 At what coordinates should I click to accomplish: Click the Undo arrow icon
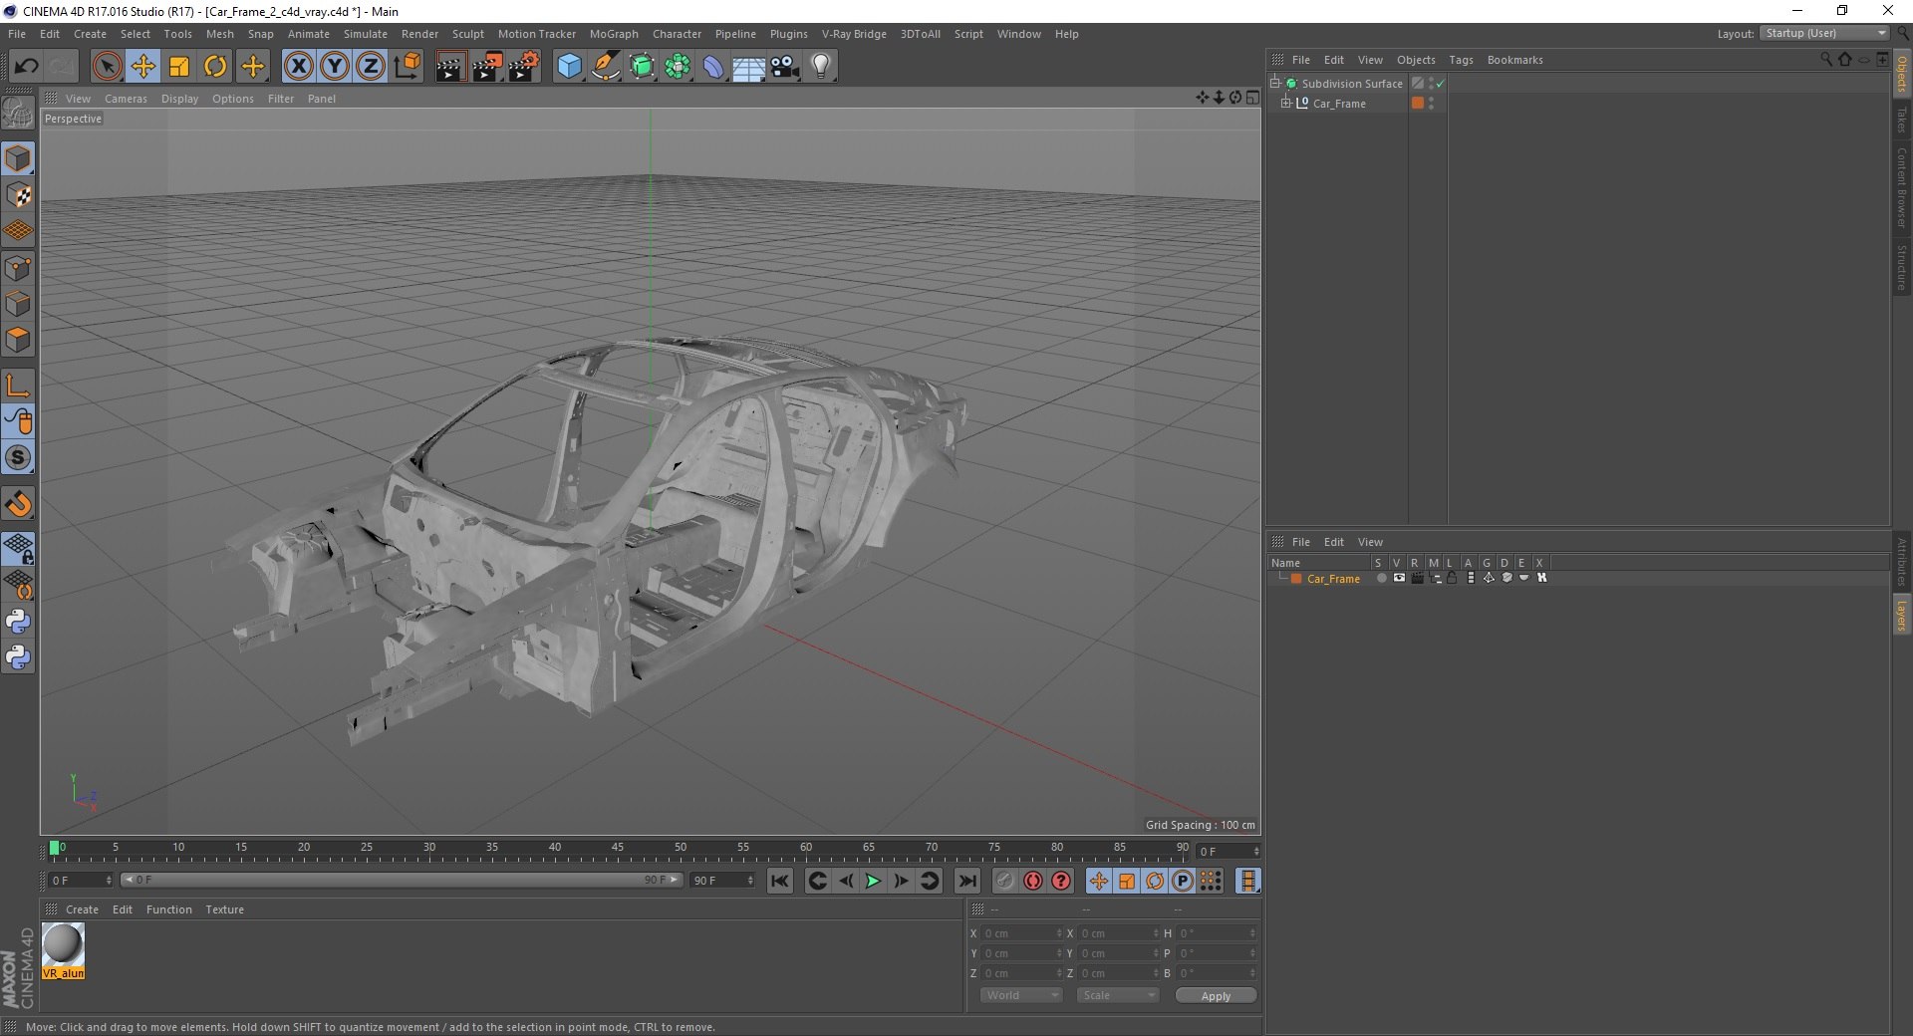[x=27, y=67]
